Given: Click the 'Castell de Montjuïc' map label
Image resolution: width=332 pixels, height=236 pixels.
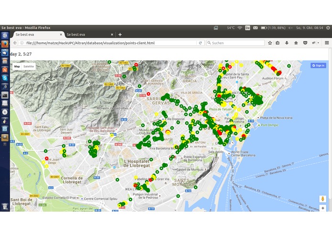Looking at the screenshot, I should click(190, 170).
